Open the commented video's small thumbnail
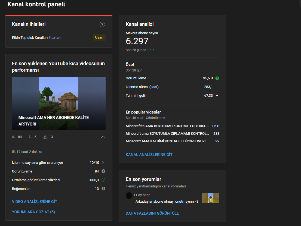Image resolution: width=301 pixels, height=226 pixels. 211,198
